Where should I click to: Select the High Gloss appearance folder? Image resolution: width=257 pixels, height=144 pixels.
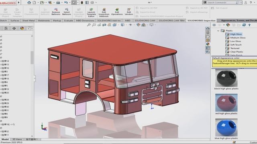point(236,34)
